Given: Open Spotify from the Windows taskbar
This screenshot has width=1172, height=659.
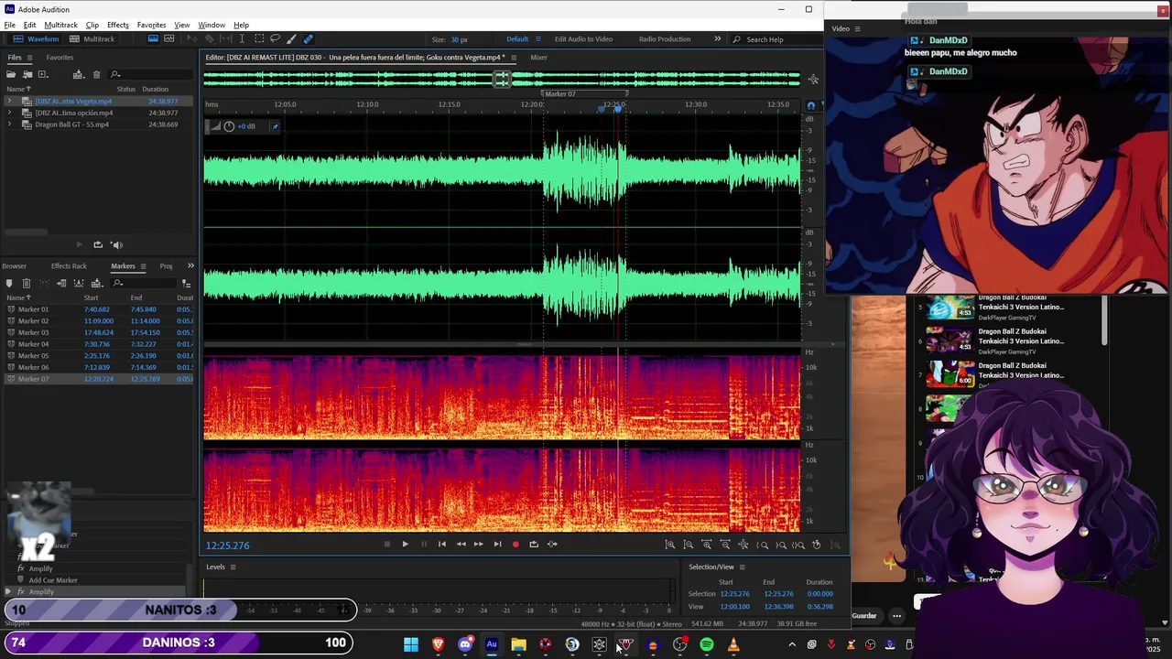Looking at the screenshot, I should tap(706, 644).
